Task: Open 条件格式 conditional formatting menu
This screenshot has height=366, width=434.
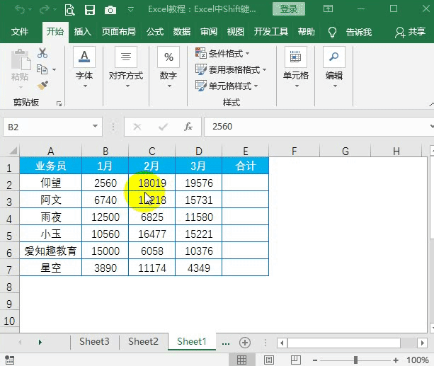Action: (x=222, y=53)
